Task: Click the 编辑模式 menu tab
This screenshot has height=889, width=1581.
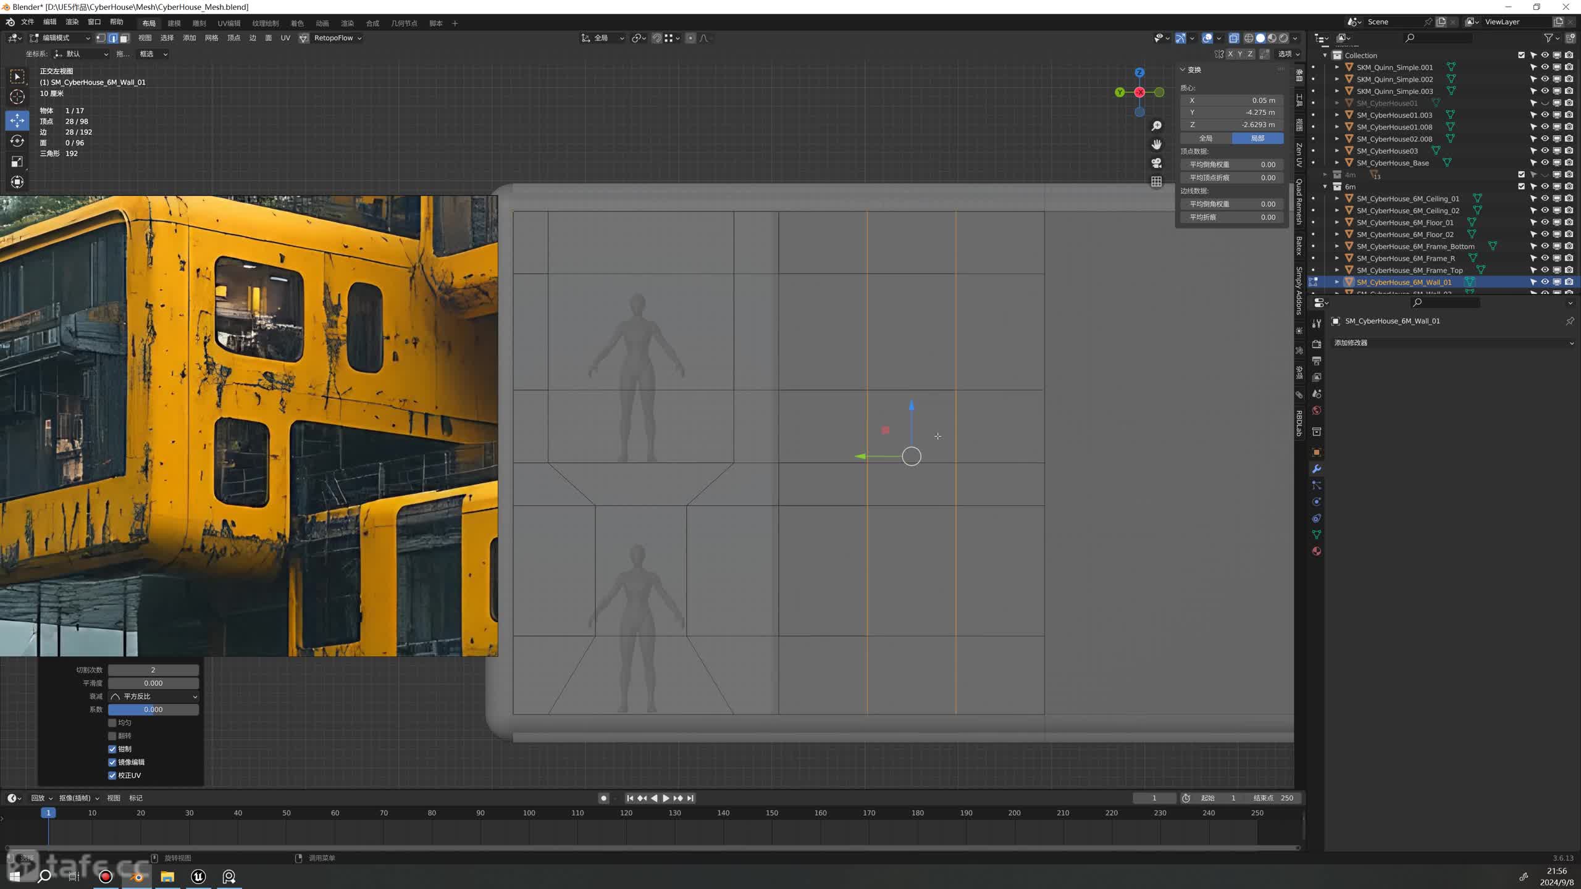Action: pos(57,36)
